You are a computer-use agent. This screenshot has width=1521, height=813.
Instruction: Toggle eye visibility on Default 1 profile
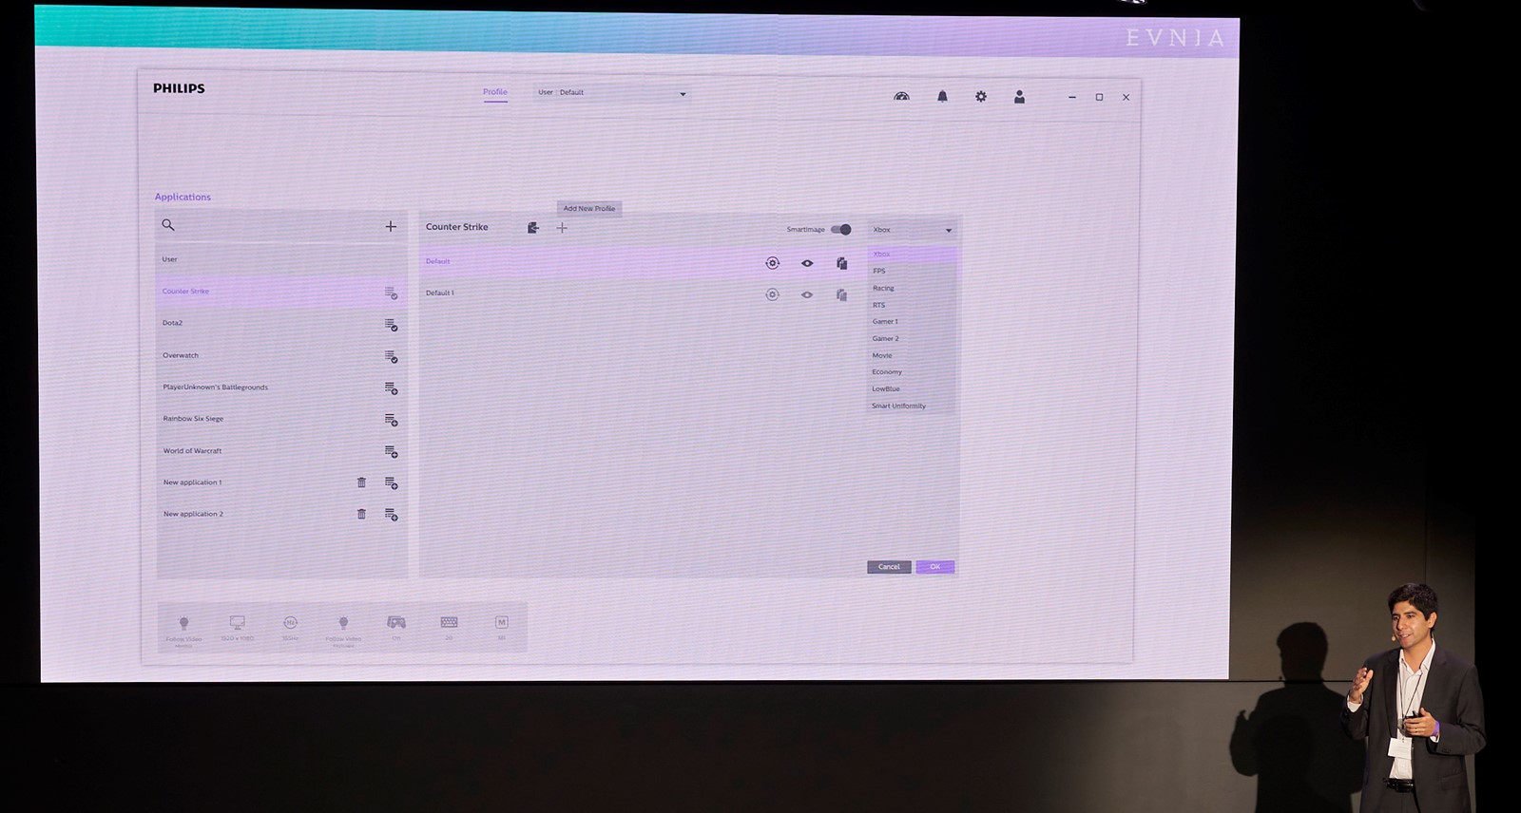click(807, 294)
